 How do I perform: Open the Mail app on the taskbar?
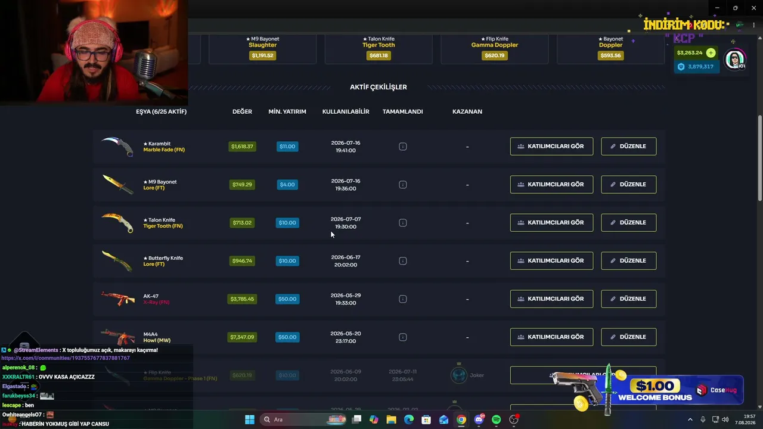click(443, 419)
